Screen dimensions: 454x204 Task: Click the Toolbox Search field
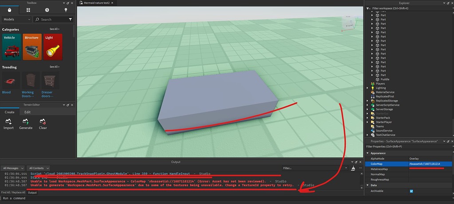click(53, 20)
